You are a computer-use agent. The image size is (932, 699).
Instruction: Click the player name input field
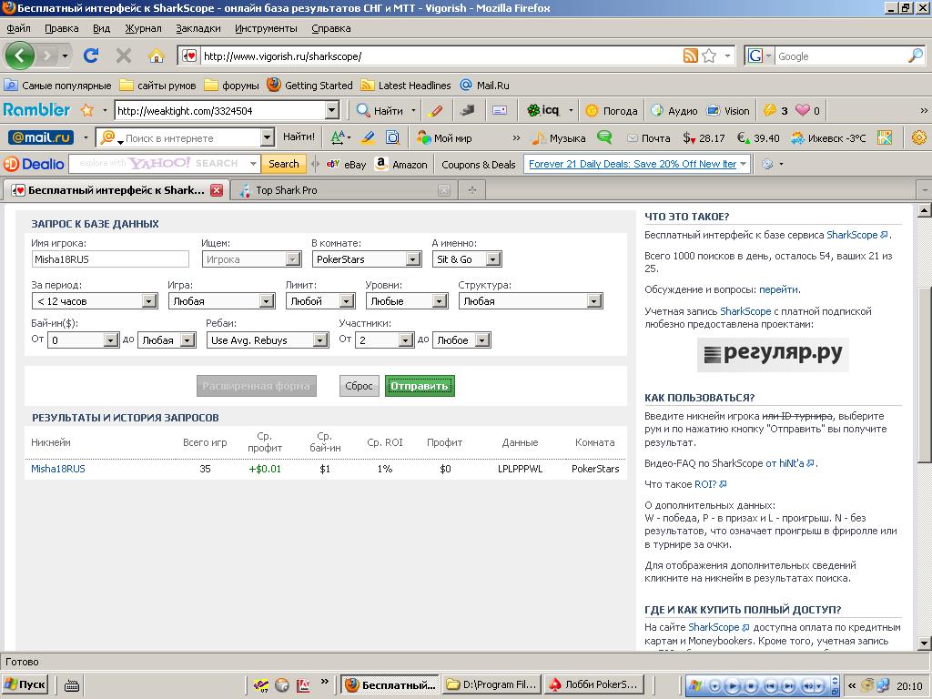[x=109, y=259]
